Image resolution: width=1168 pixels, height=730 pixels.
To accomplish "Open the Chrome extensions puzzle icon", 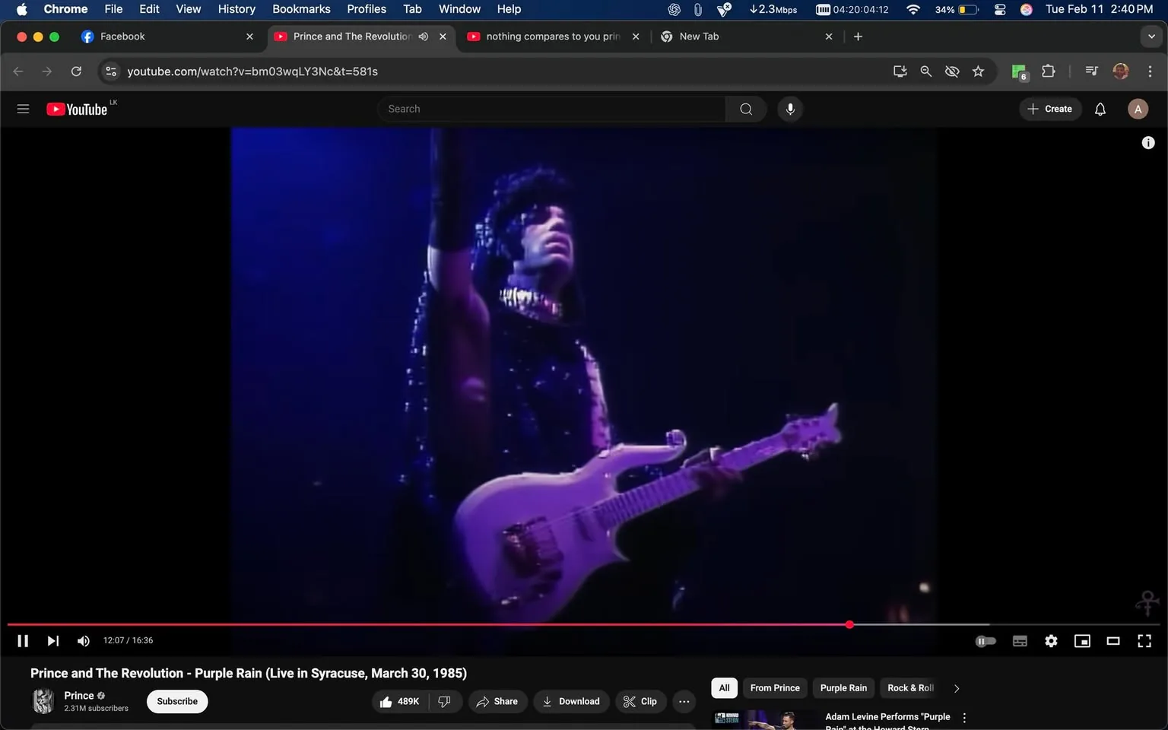I will click(1047, 71).
